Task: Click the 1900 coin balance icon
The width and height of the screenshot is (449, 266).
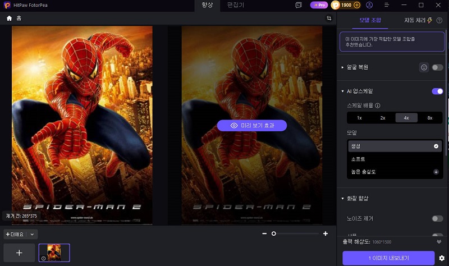Action: (x=335, y=5)
